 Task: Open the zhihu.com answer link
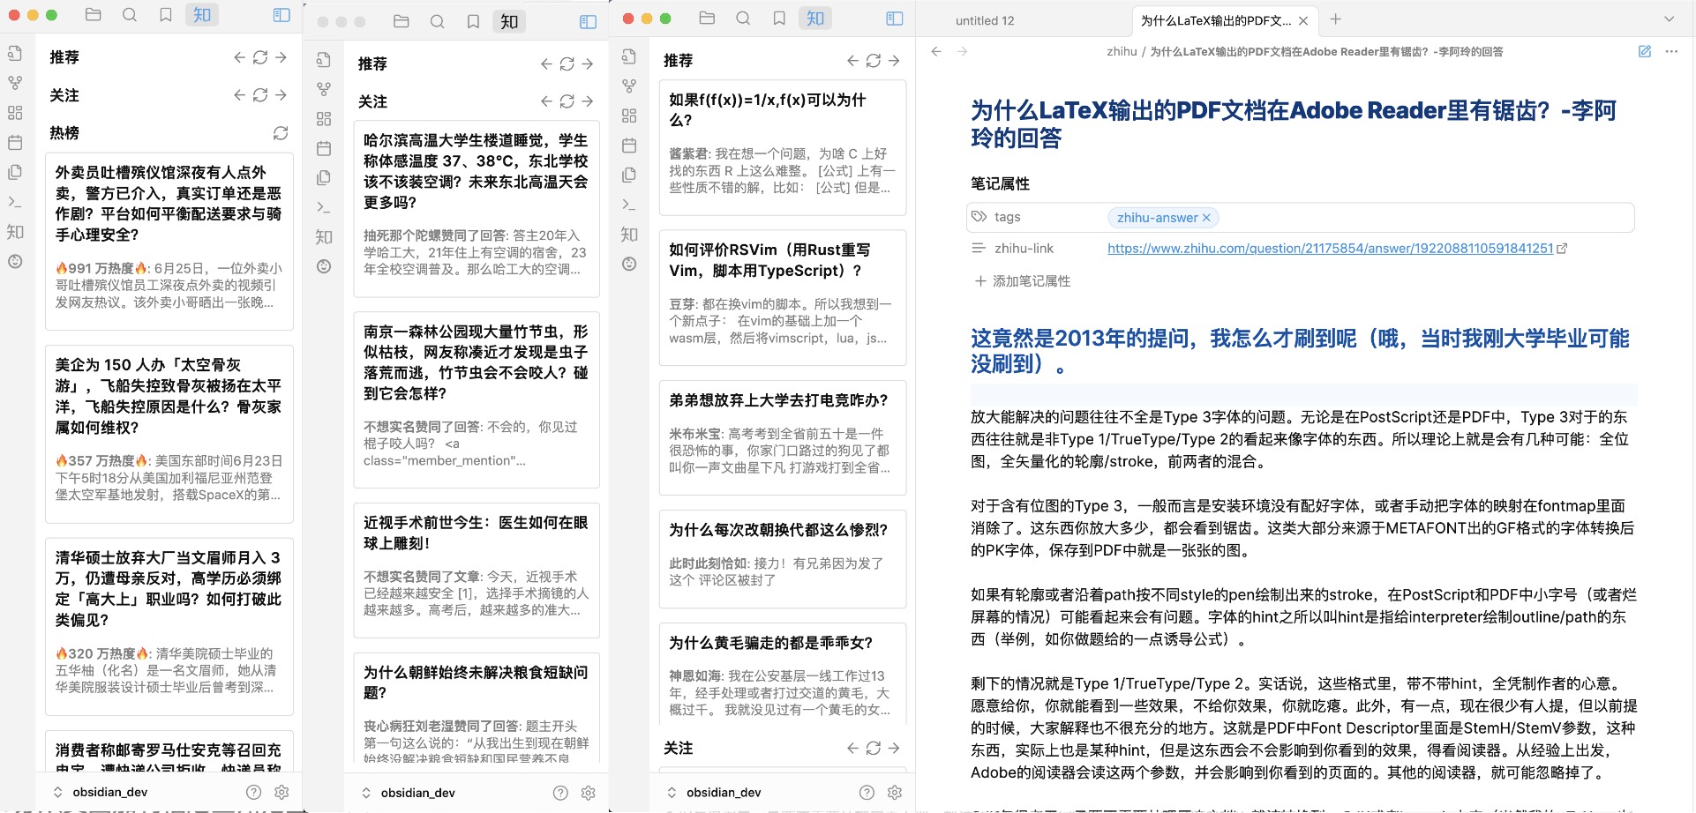click(x=1330, y=249)
